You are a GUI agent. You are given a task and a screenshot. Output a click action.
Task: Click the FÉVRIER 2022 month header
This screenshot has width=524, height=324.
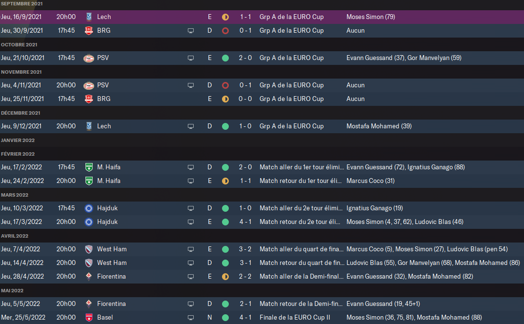(x=18, y=154)
